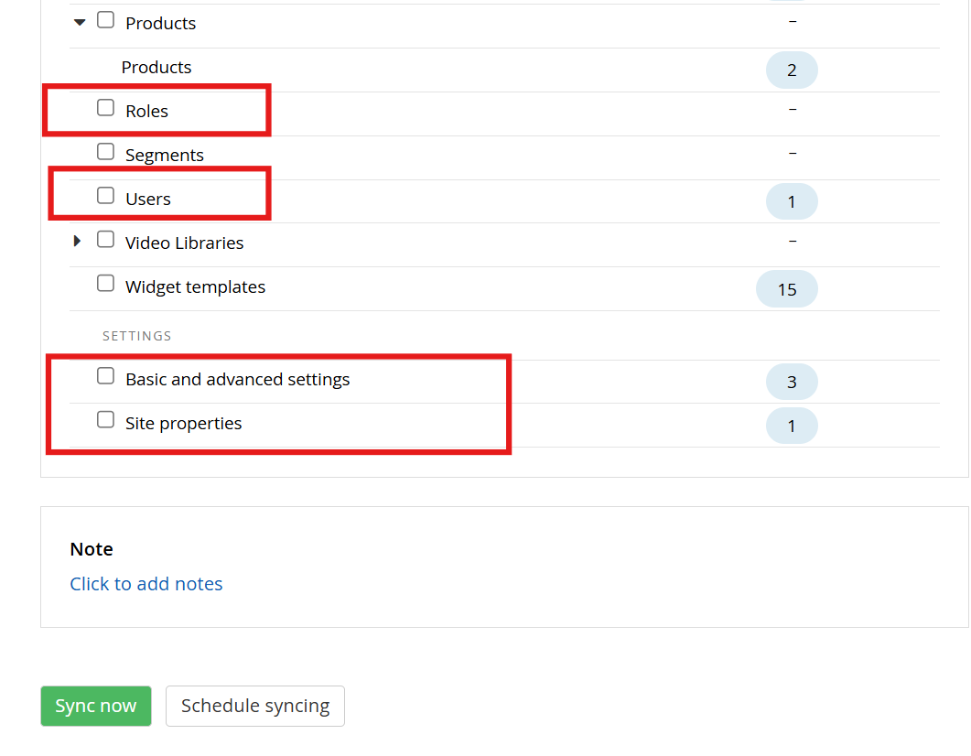Click the Users label text
Screen dimensions: 971x756
tap(148, 200)
